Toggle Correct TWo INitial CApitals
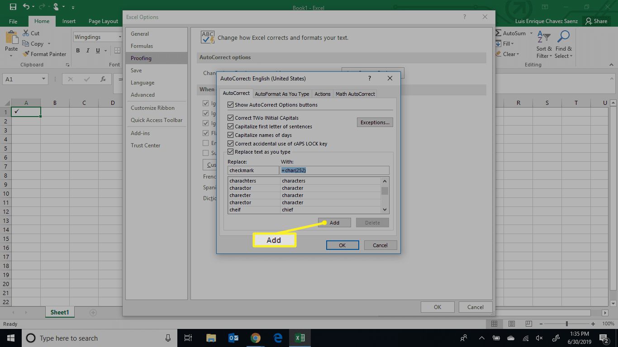 (x=231, y=118)
